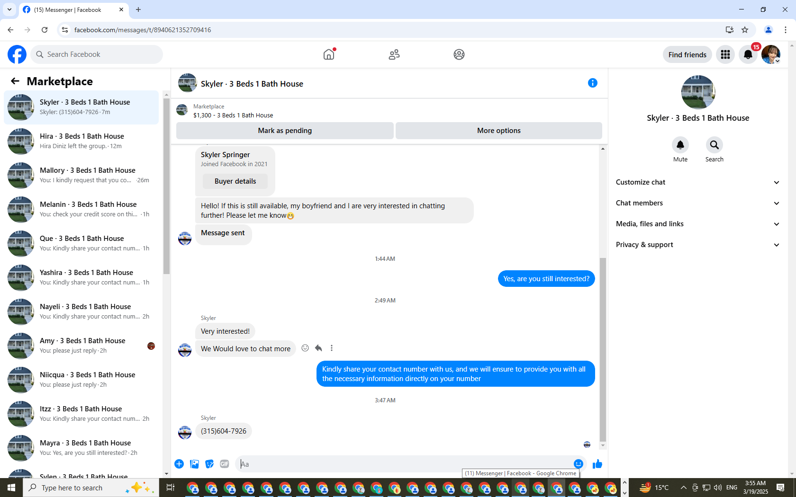The width and height of the screenshot is (796, 497).
Task: Expand Privacy & support section
Action: pyautogui.click(x=697, y=245)
